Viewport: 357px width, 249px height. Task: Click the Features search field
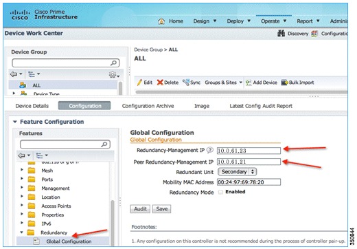[65, 144]
